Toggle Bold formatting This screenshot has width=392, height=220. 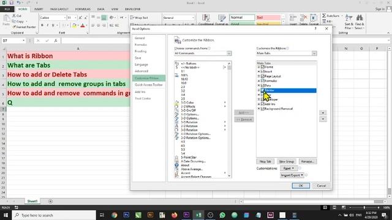42,25
